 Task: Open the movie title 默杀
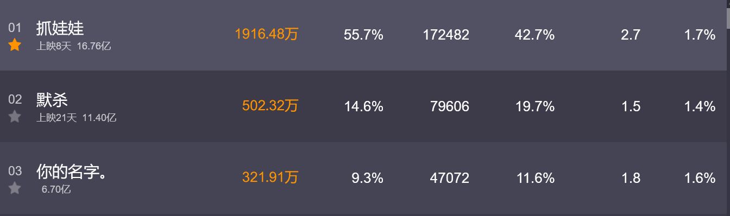click(52, 100)
